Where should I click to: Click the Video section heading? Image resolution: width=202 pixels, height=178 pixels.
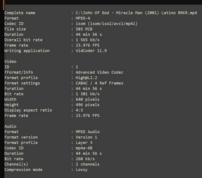click(x=10, y=61)
